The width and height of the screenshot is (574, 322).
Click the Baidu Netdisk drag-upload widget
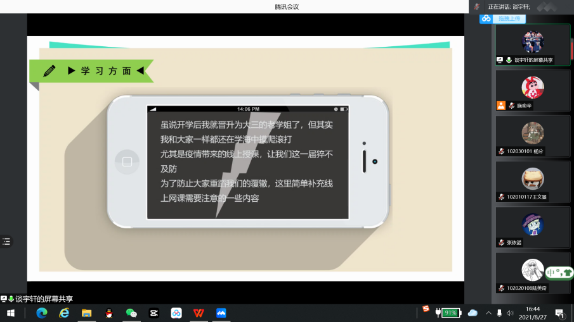click(504, 19)
